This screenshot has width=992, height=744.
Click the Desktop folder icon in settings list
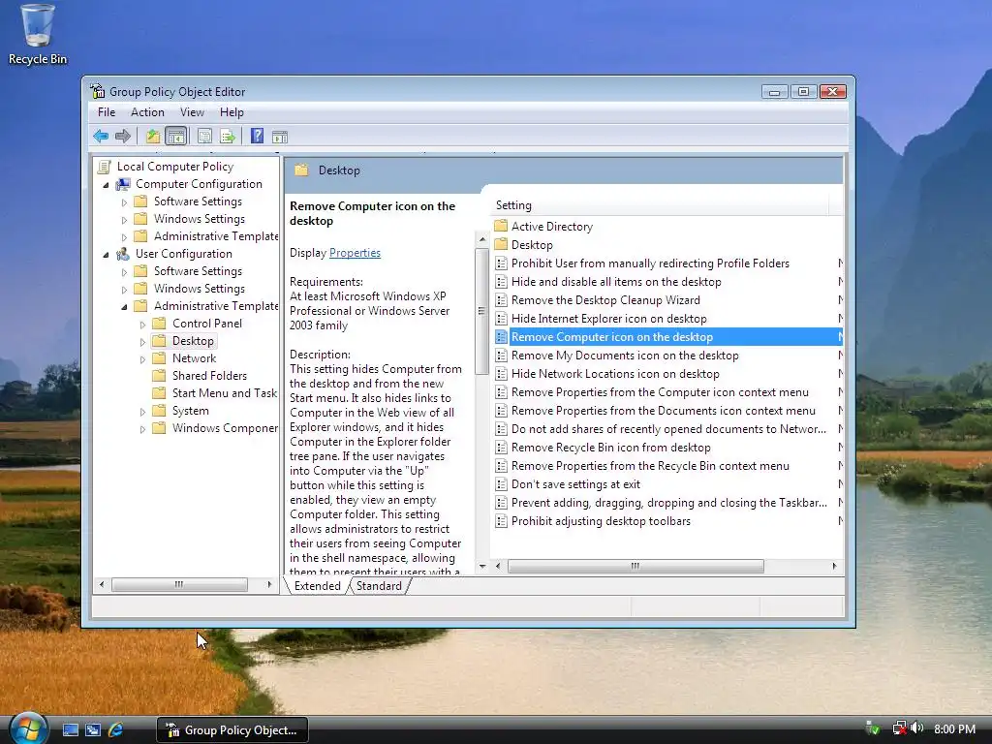click(x=501, y=244)
